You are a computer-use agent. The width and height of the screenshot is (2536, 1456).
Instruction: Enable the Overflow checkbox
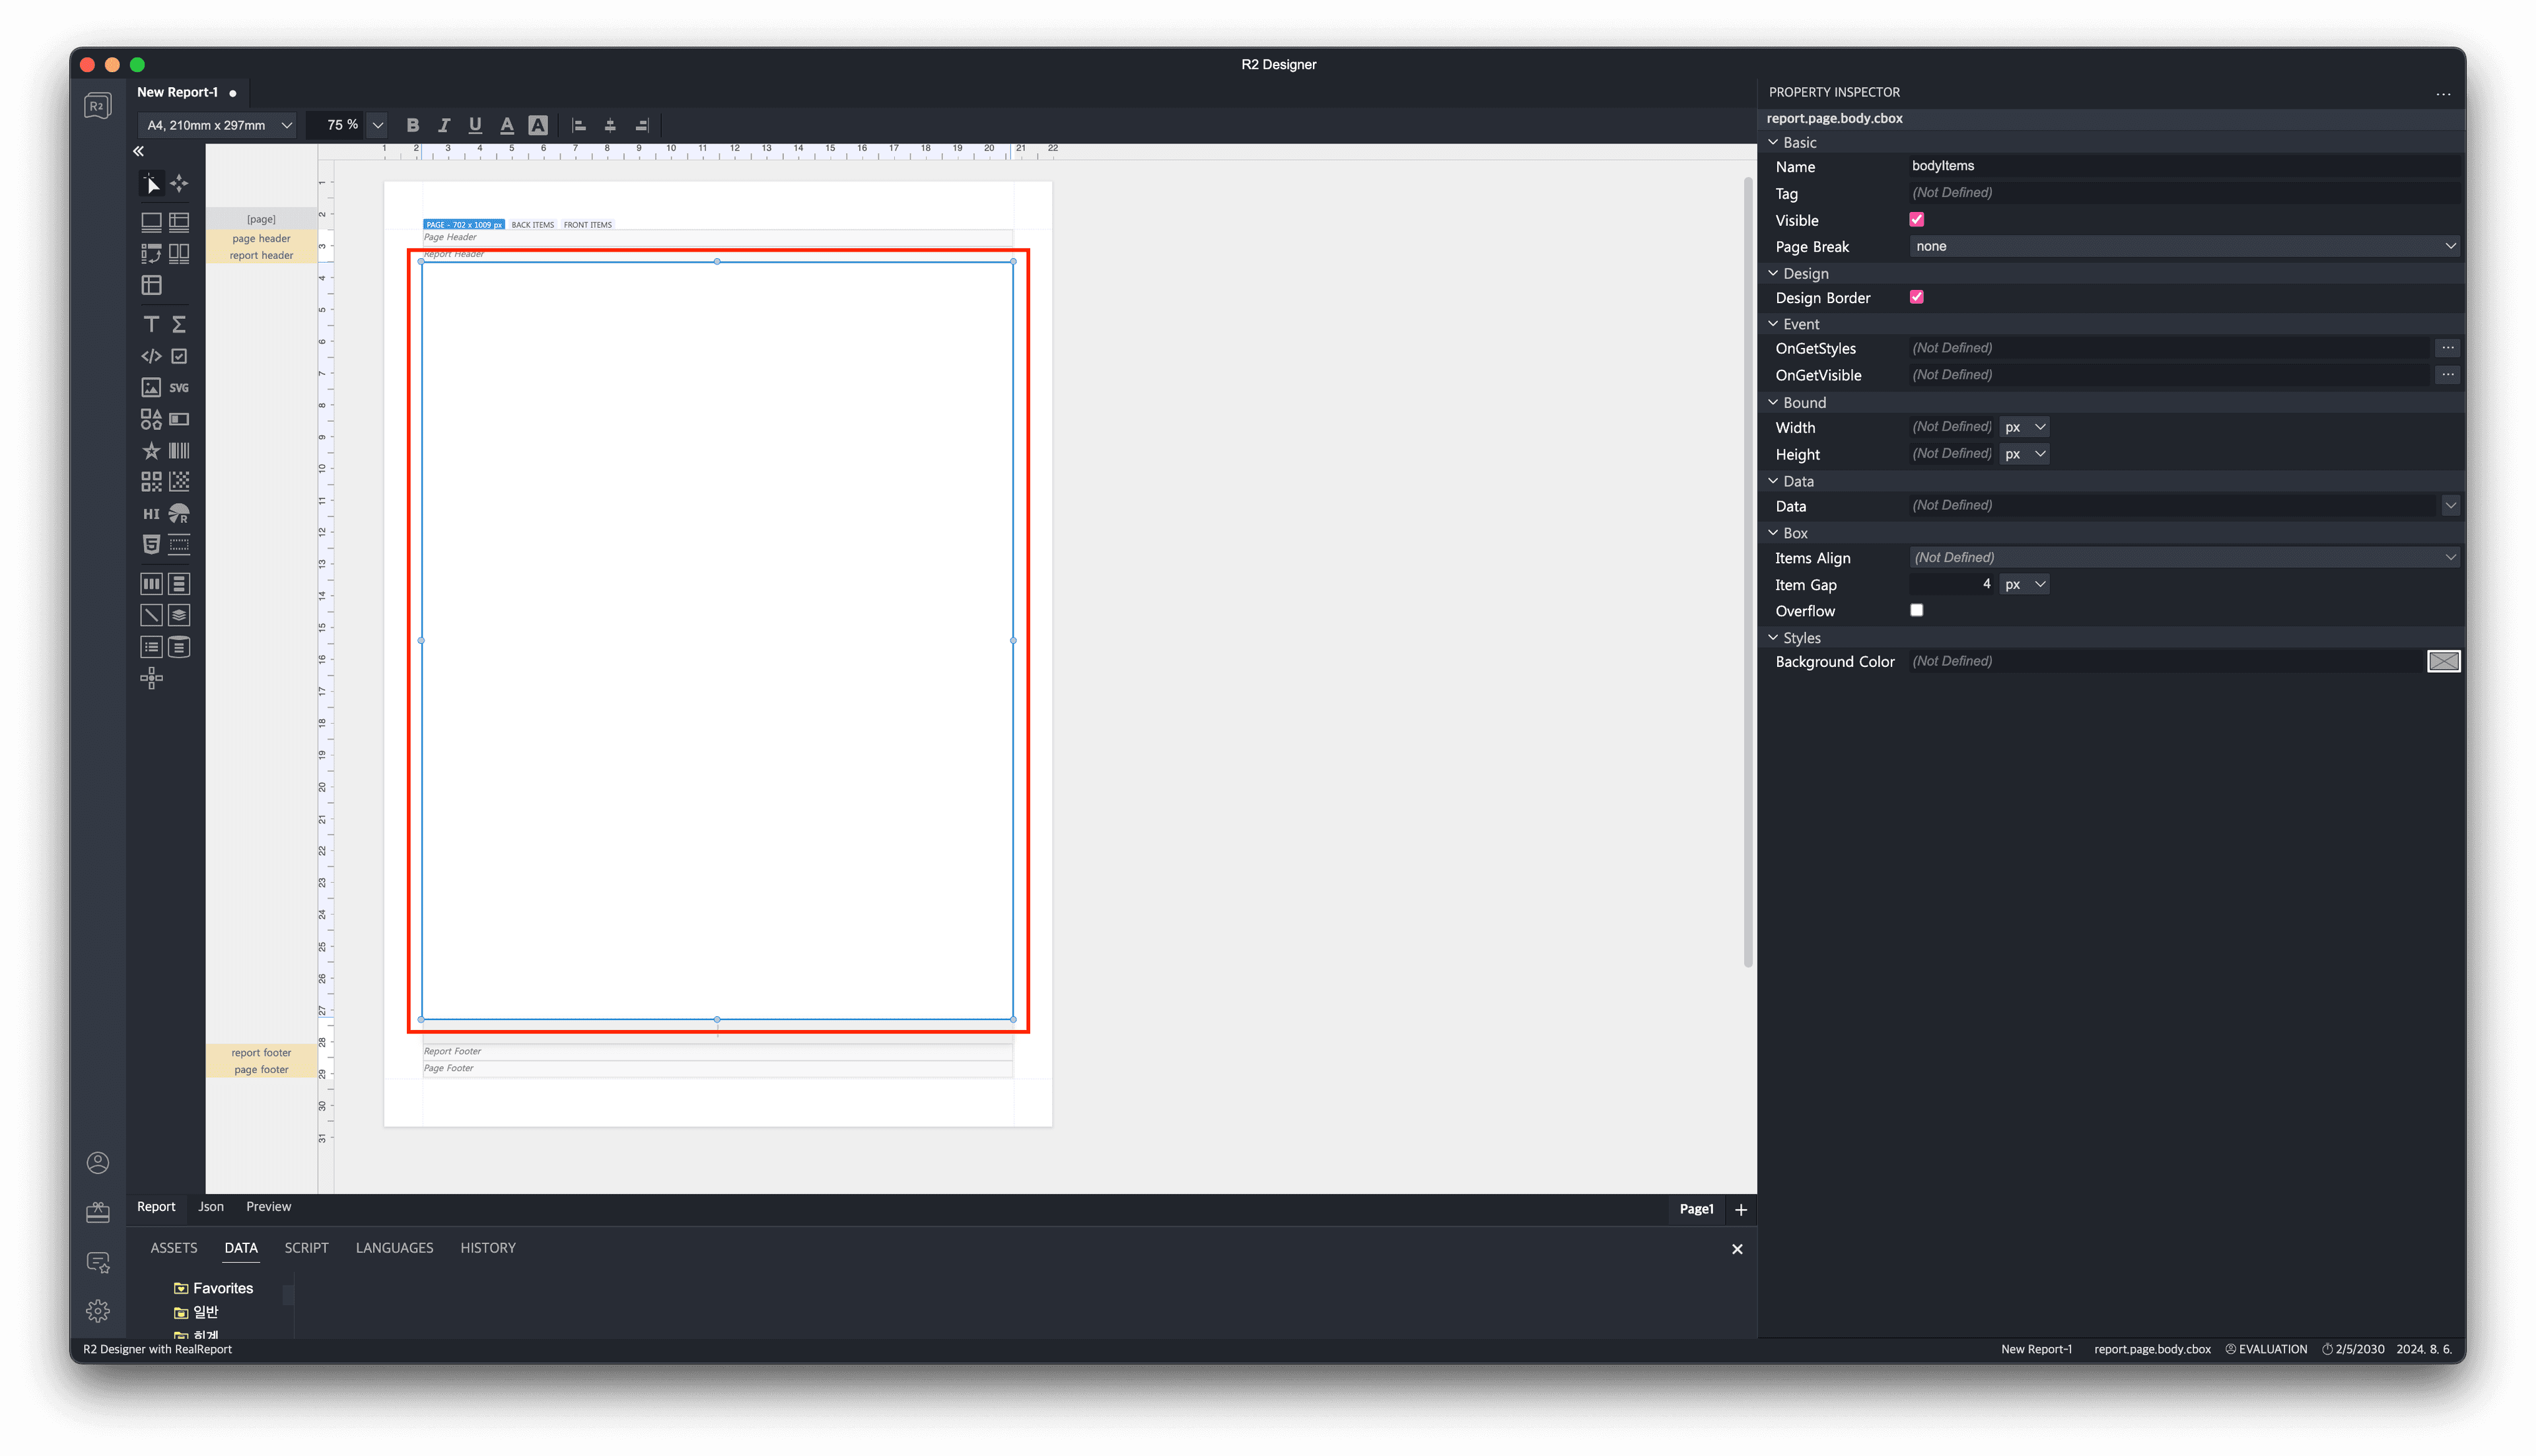click(1916, 610)
